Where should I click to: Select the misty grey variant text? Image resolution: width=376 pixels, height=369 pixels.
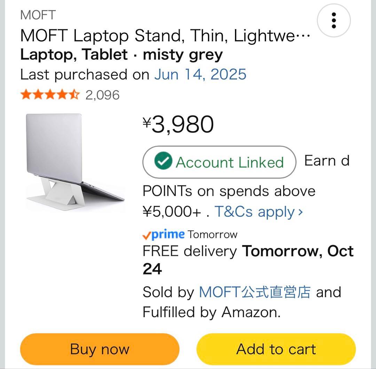(183, 54)
